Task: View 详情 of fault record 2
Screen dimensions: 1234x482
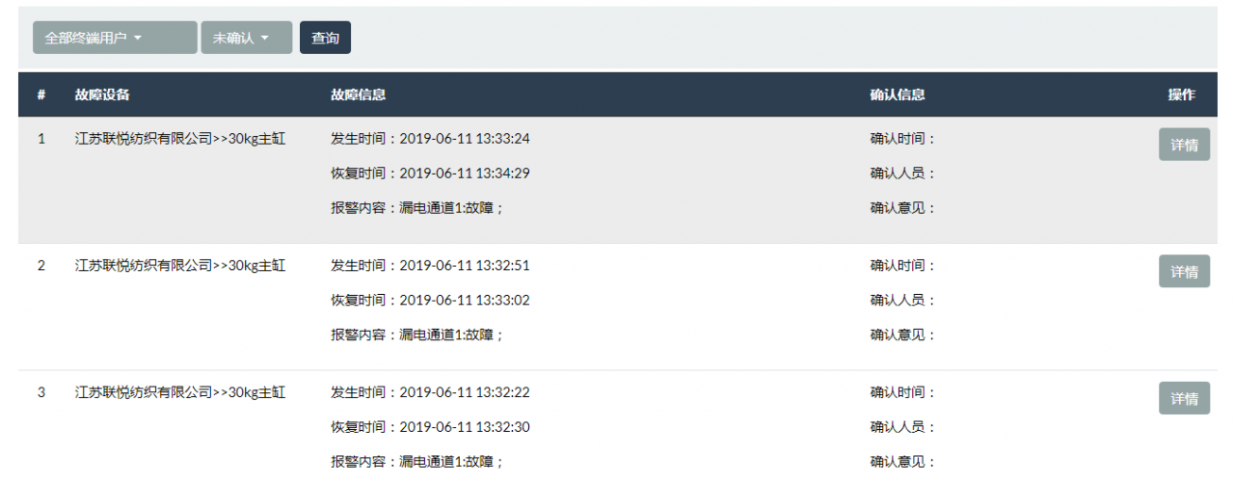Action: click(1184, 272)
